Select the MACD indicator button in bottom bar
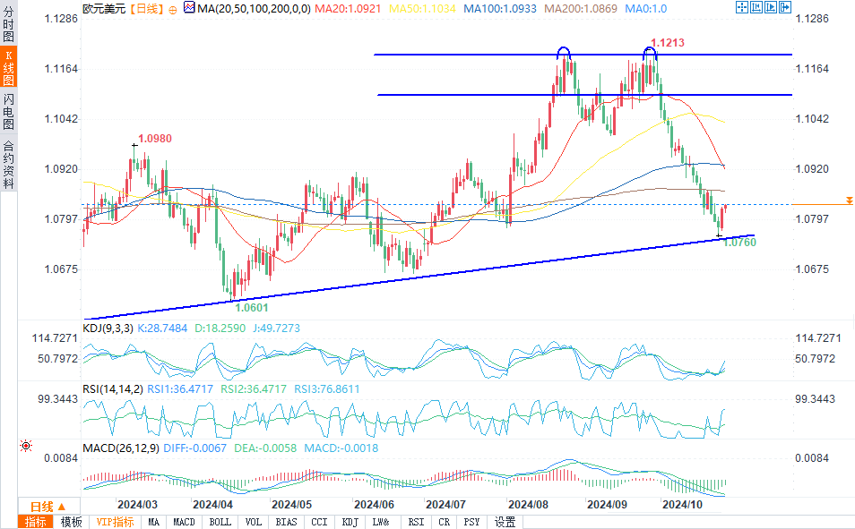The width and height of the screenshot is (855, 529). click(x=184, y=522)
